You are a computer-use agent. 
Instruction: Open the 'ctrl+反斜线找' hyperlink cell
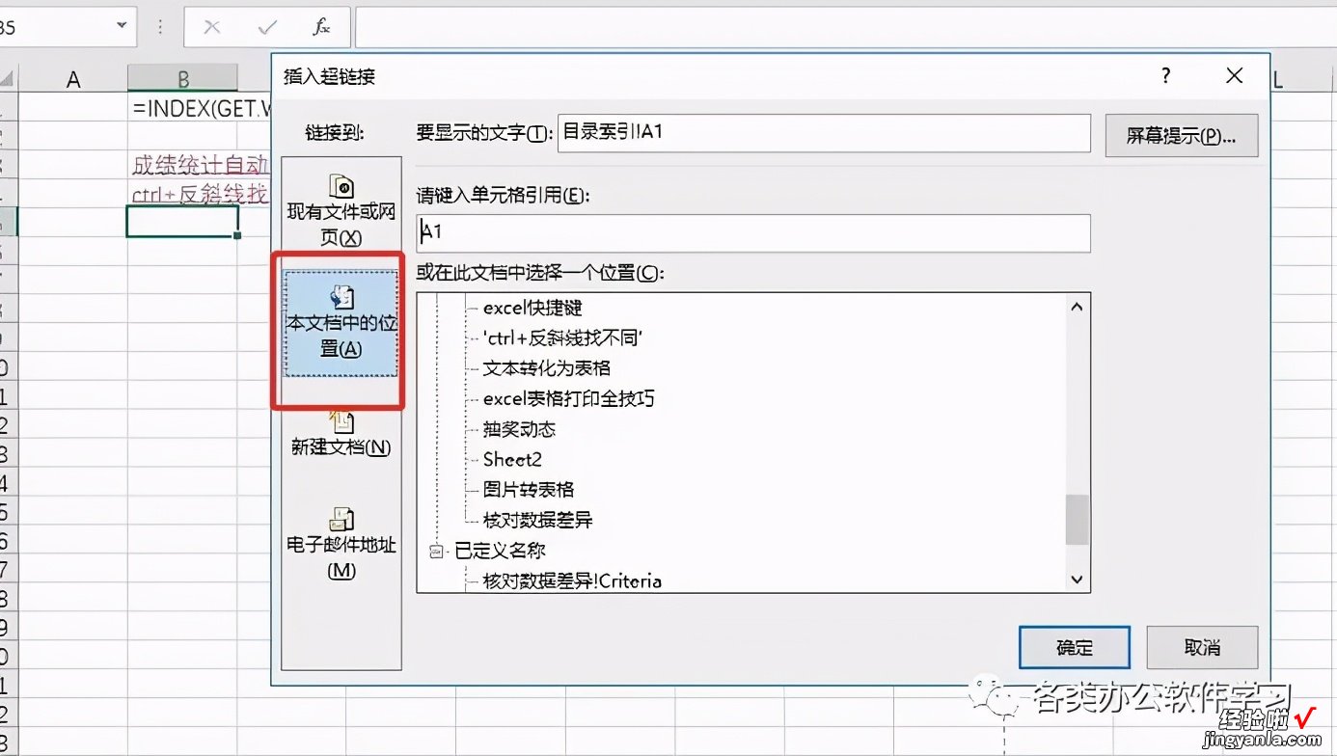point(200,193)
